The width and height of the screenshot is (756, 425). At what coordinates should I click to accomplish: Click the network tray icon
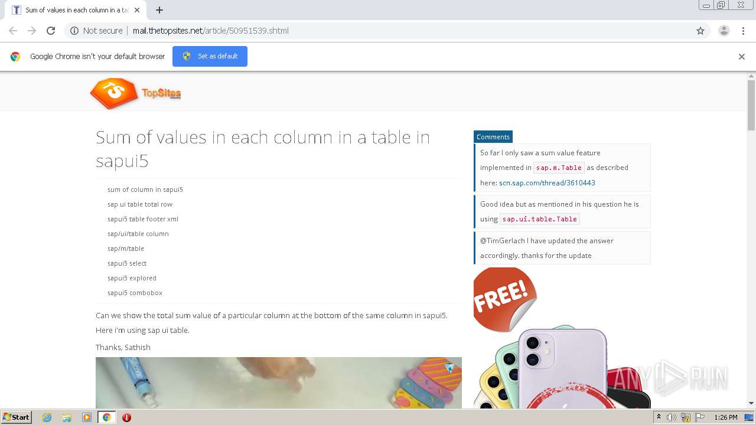[x=686, y=417]
